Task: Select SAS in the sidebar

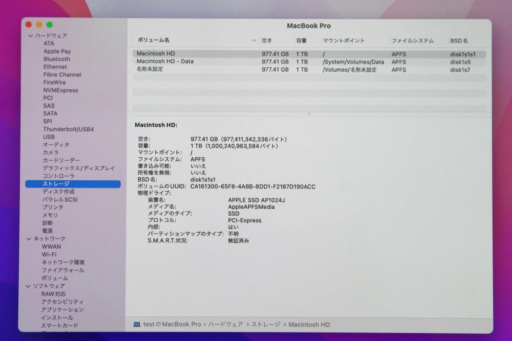Action: point(49,106)
